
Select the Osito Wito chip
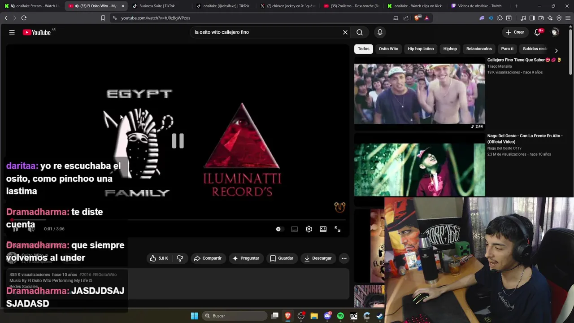point(388,49)
